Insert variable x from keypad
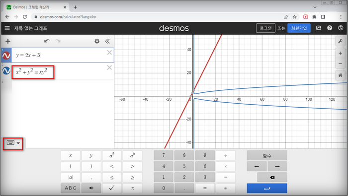The image size is (348, 196). 71,155
